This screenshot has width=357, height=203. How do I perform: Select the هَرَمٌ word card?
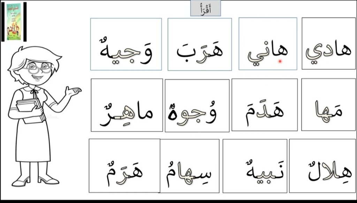(x=124, y=166)
